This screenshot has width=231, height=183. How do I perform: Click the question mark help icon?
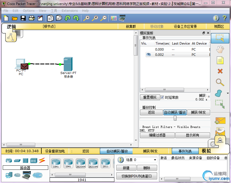pos(224,18)
